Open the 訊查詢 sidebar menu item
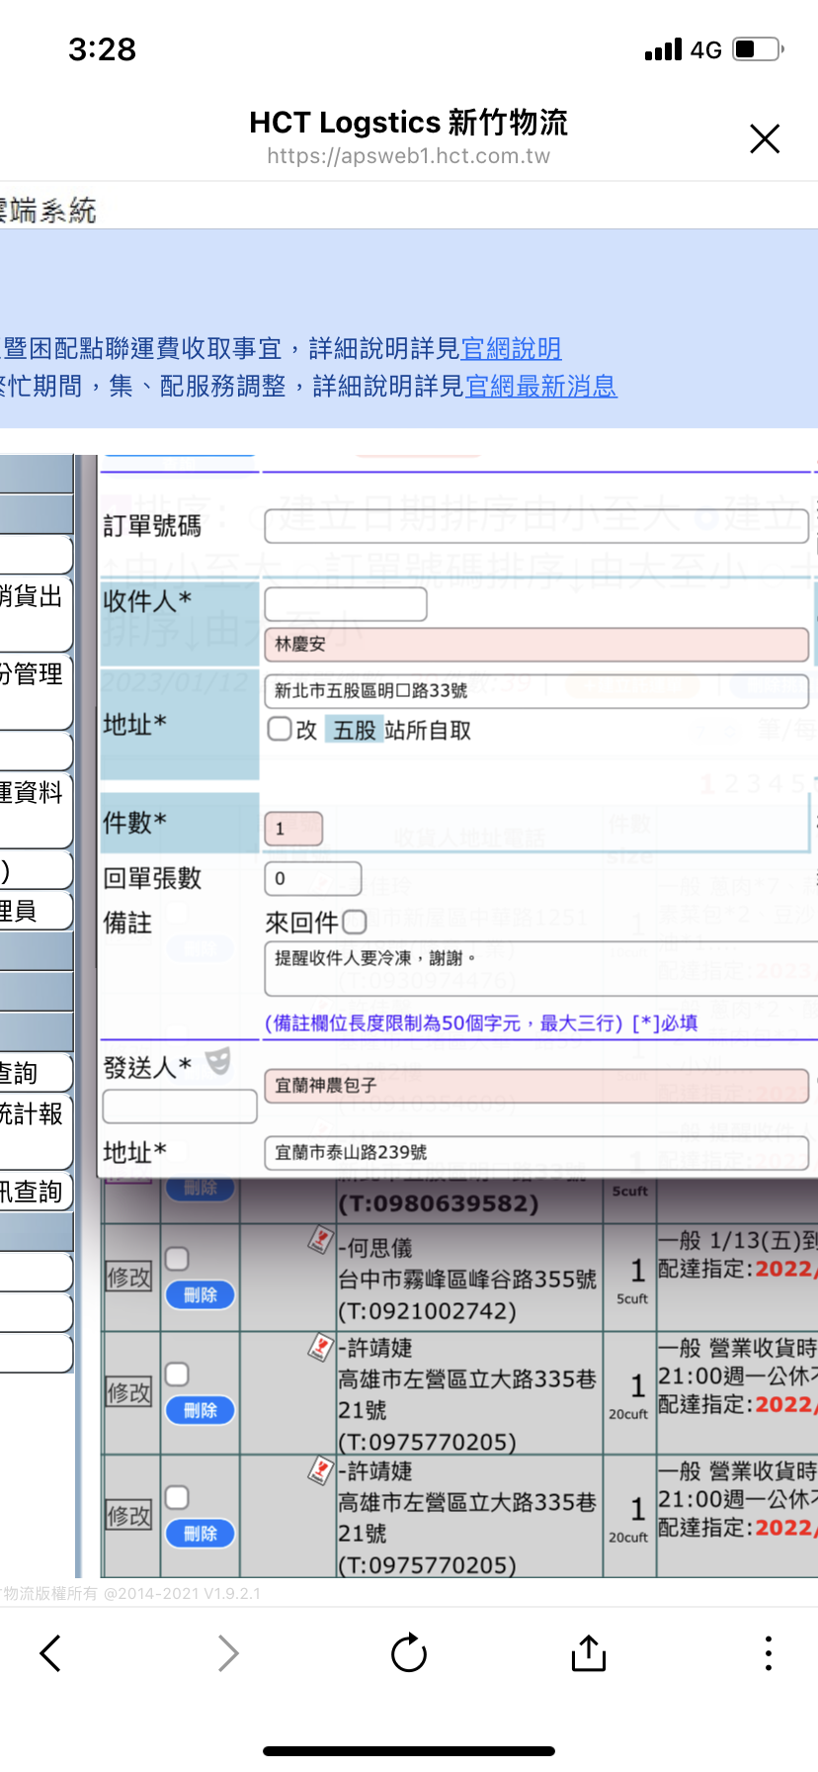This screenshot has height=1772, width=818. pos(36,1192)
